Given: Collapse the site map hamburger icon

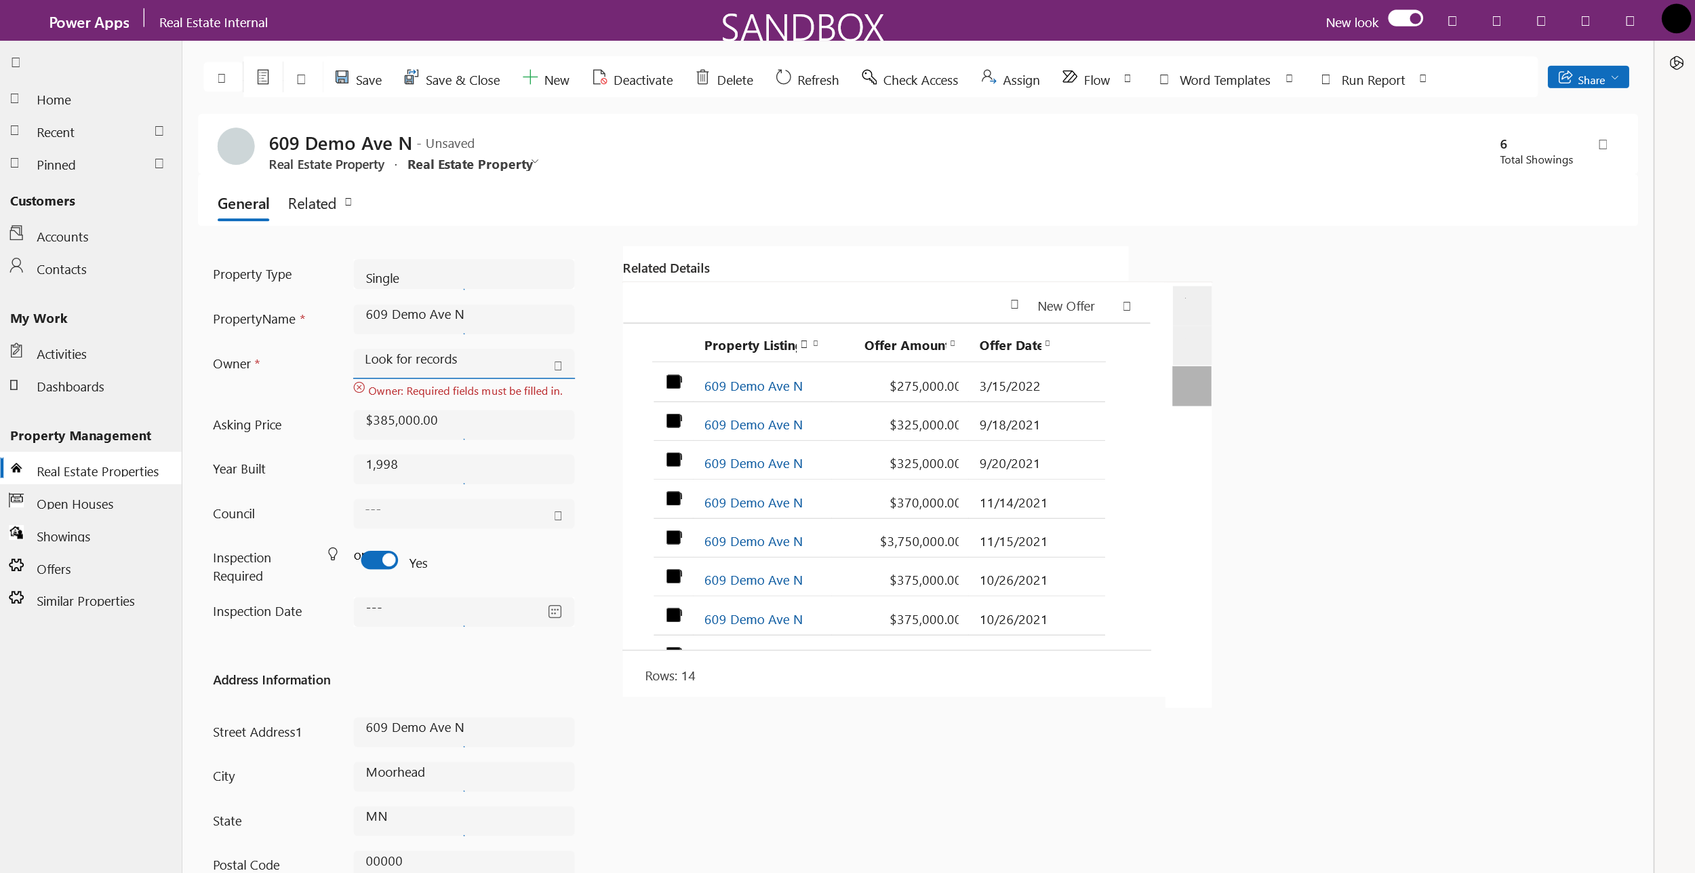Looking at the screenshot, I should tap(16, 62).
